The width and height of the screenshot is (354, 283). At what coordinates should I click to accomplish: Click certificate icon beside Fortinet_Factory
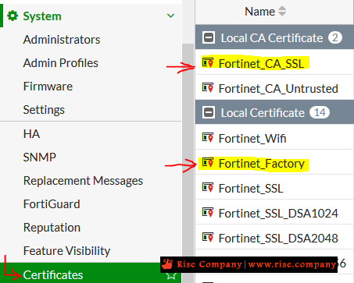(x=208, y=163)
